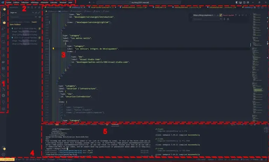Click the lightbulb code action icon
The height and width of the screenshot is (162, 269).
pos(53,49)
